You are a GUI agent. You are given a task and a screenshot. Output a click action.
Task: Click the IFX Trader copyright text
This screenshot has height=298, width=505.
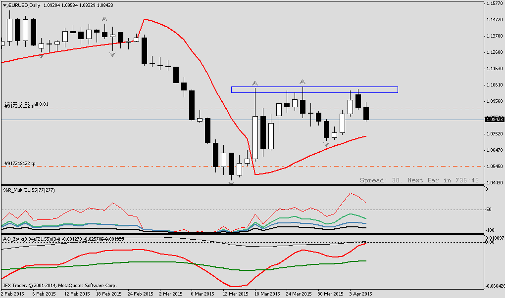[x=60, y=286]
